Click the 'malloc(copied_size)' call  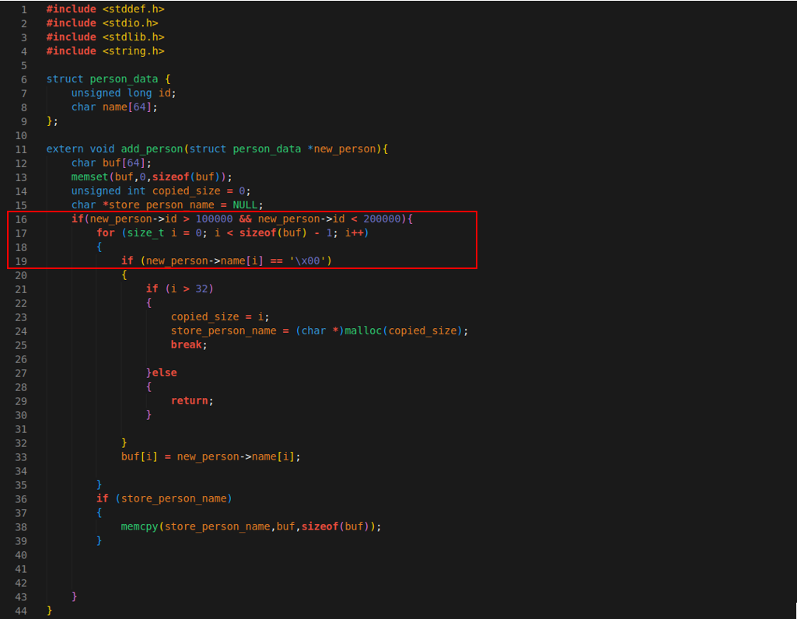coord(403,330)
